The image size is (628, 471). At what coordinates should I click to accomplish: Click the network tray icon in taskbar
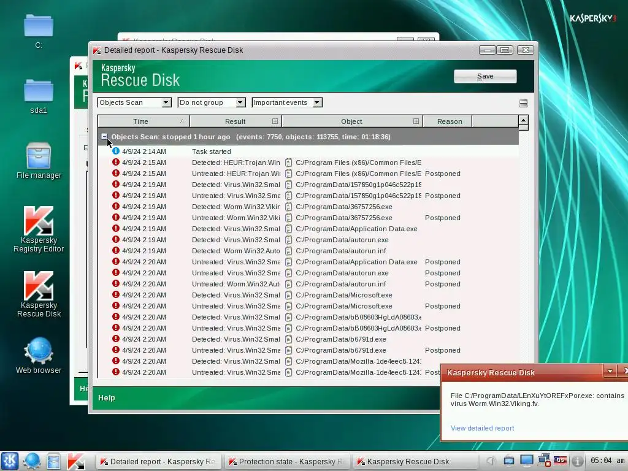pyautogui.click(x=543, y=461)
